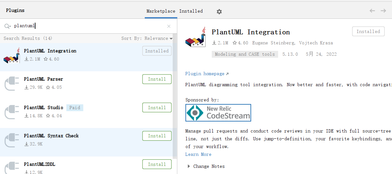
Task: Install the PlantUML Syntax Check plugin
Action: pyautogui.click(x=157, y=136)
